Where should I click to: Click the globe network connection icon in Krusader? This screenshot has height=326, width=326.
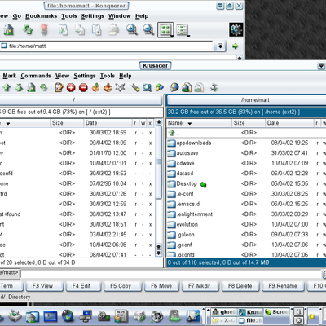174,87
